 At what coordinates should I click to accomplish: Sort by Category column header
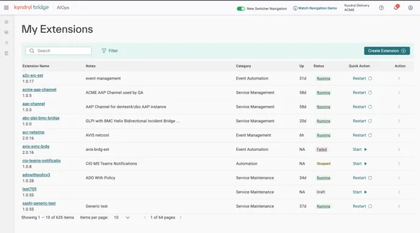[243, 66]
